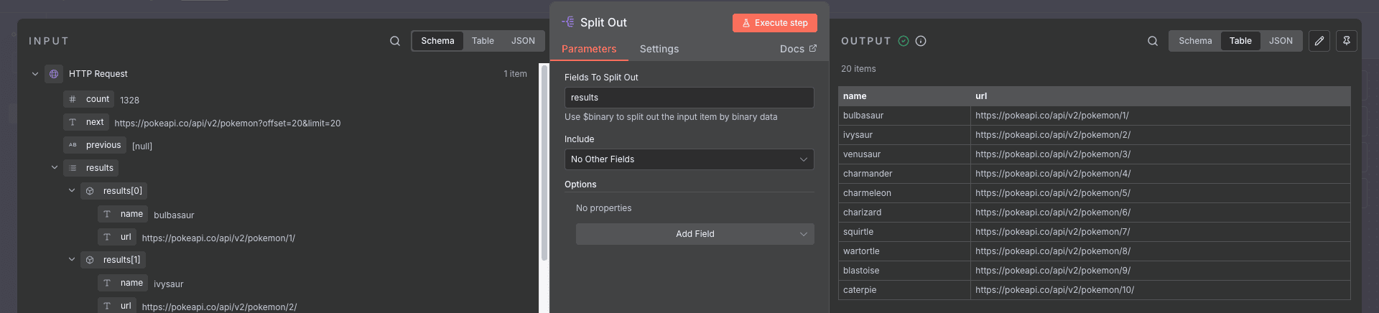Open the Include dropdown set to No Other Fields

coord(689,159)
